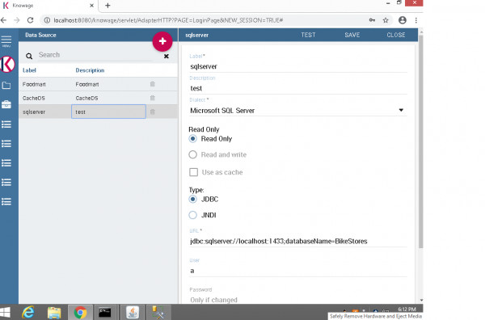The image size is (485, 320).
Task: Click TEST to test the connection
Action: click(x=309, y=35)
